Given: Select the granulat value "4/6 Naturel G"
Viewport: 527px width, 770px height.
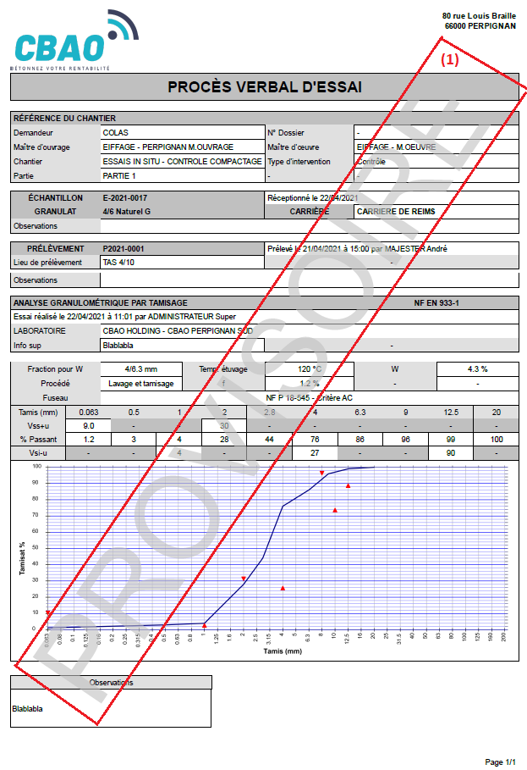Looking at the screenshot, I should [x=127, y=212].
